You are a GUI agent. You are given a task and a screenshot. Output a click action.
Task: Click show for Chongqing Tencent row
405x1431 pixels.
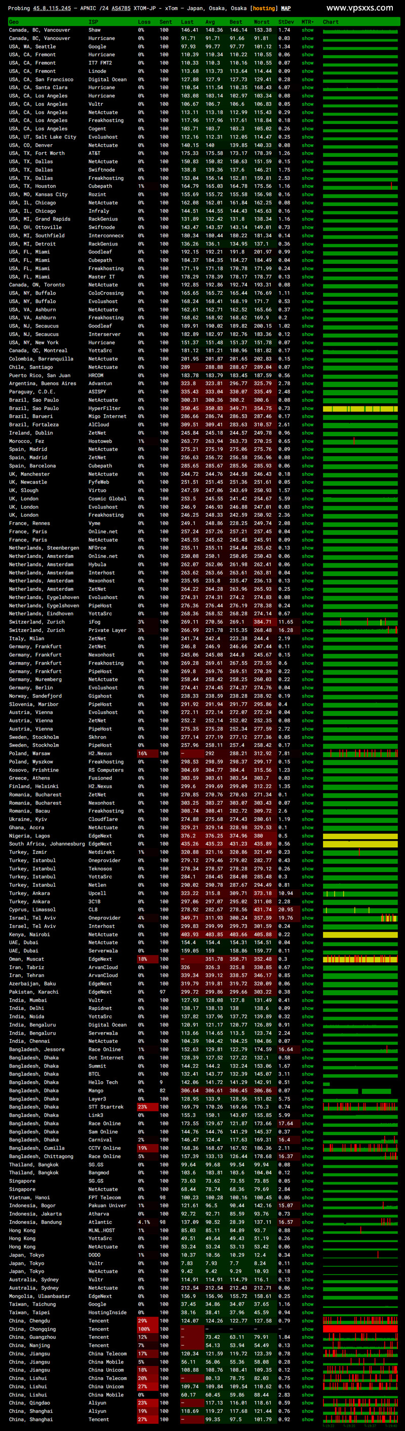[307, 1329]
